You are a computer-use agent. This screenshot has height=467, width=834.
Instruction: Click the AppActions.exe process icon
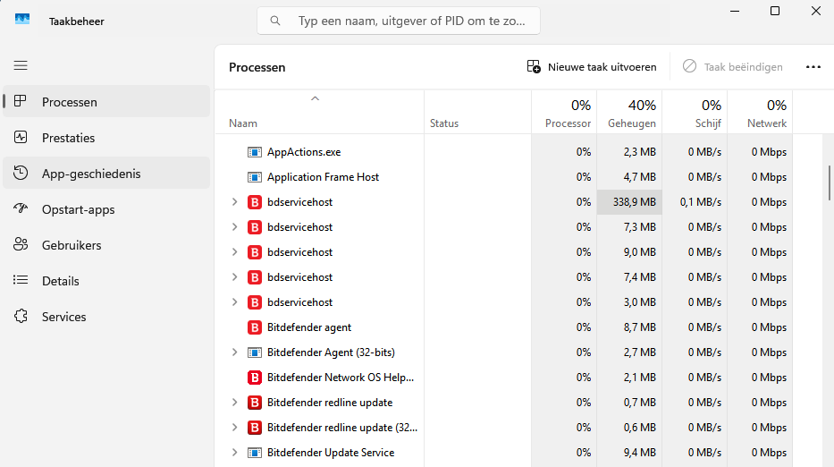tap(255, 152)
